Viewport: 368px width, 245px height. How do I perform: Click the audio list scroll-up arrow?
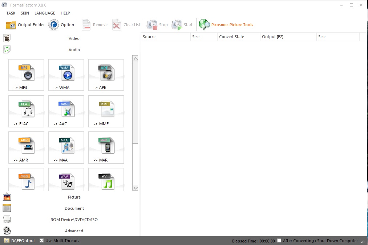[x=135, y=58]
